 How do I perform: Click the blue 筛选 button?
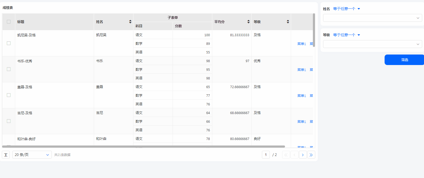click(404, 60)
